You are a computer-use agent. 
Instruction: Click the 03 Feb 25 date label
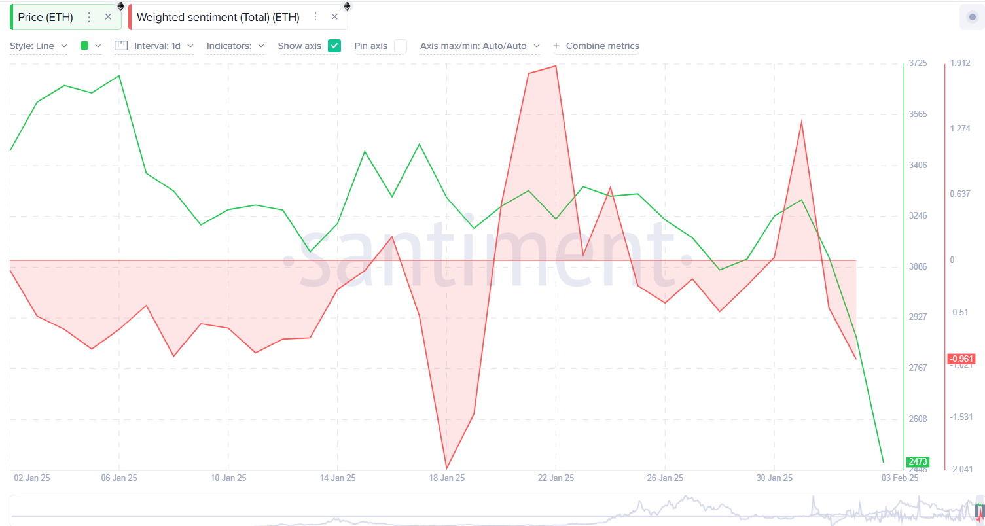(900, 478)
